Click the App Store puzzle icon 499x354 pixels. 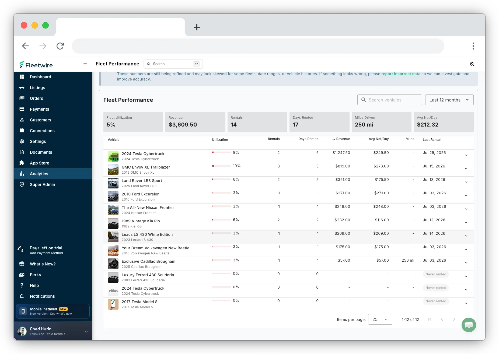click(x=22, y=163)
